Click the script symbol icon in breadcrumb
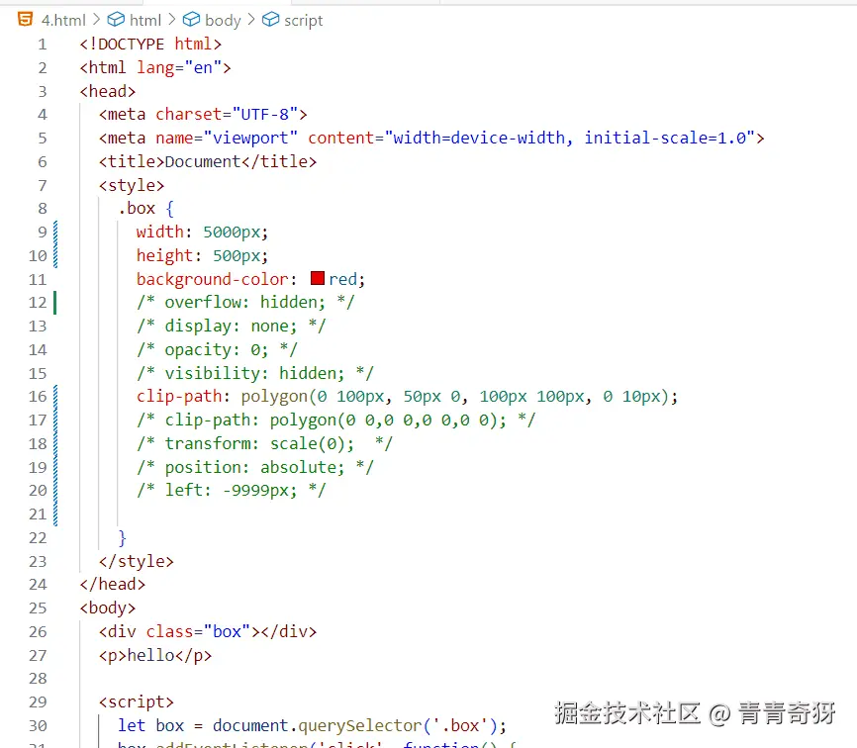The height and width of the screenshot is (748, 857). click(x=270, y=19)
